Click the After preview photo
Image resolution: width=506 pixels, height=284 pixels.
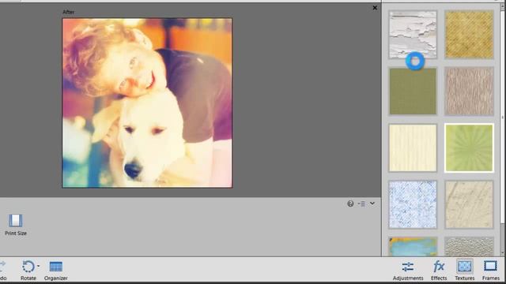(147, 103)
